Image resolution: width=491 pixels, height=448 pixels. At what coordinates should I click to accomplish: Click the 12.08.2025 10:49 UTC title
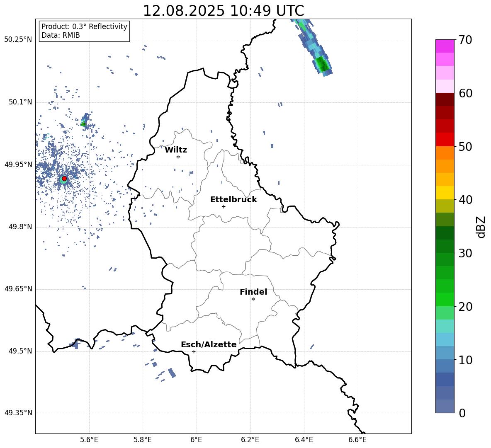coord(224,11)
